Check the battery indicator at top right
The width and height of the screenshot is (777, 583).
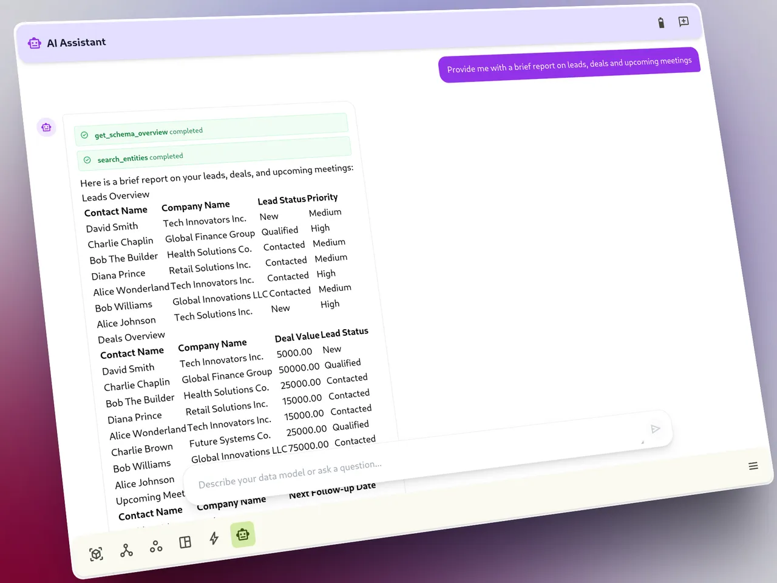coord(661,22)
